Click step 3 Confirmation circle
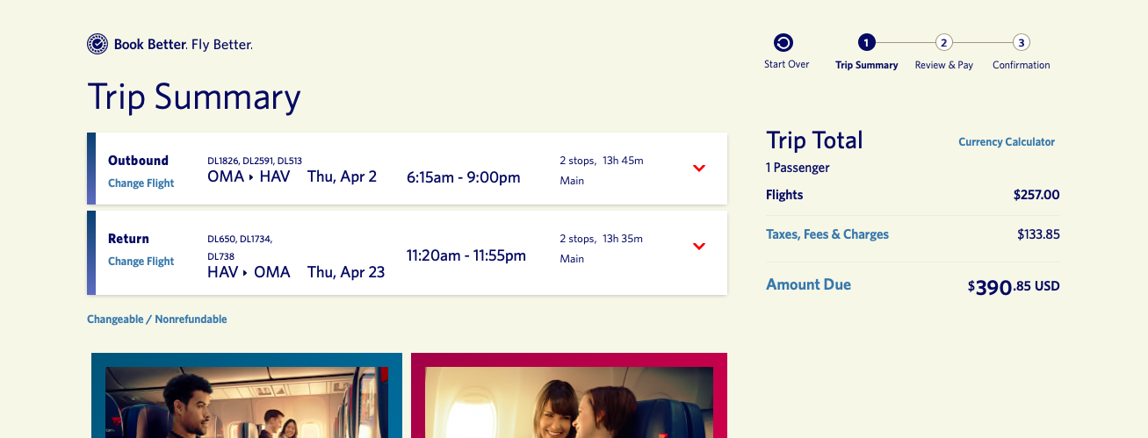Viewport: 1148px width, 438px height. click(x=1022, y=42)
